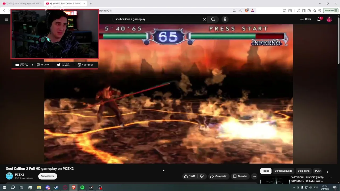Click the magnifier search button next to search box
Screen dimensions: 340x191
(213, 19)
